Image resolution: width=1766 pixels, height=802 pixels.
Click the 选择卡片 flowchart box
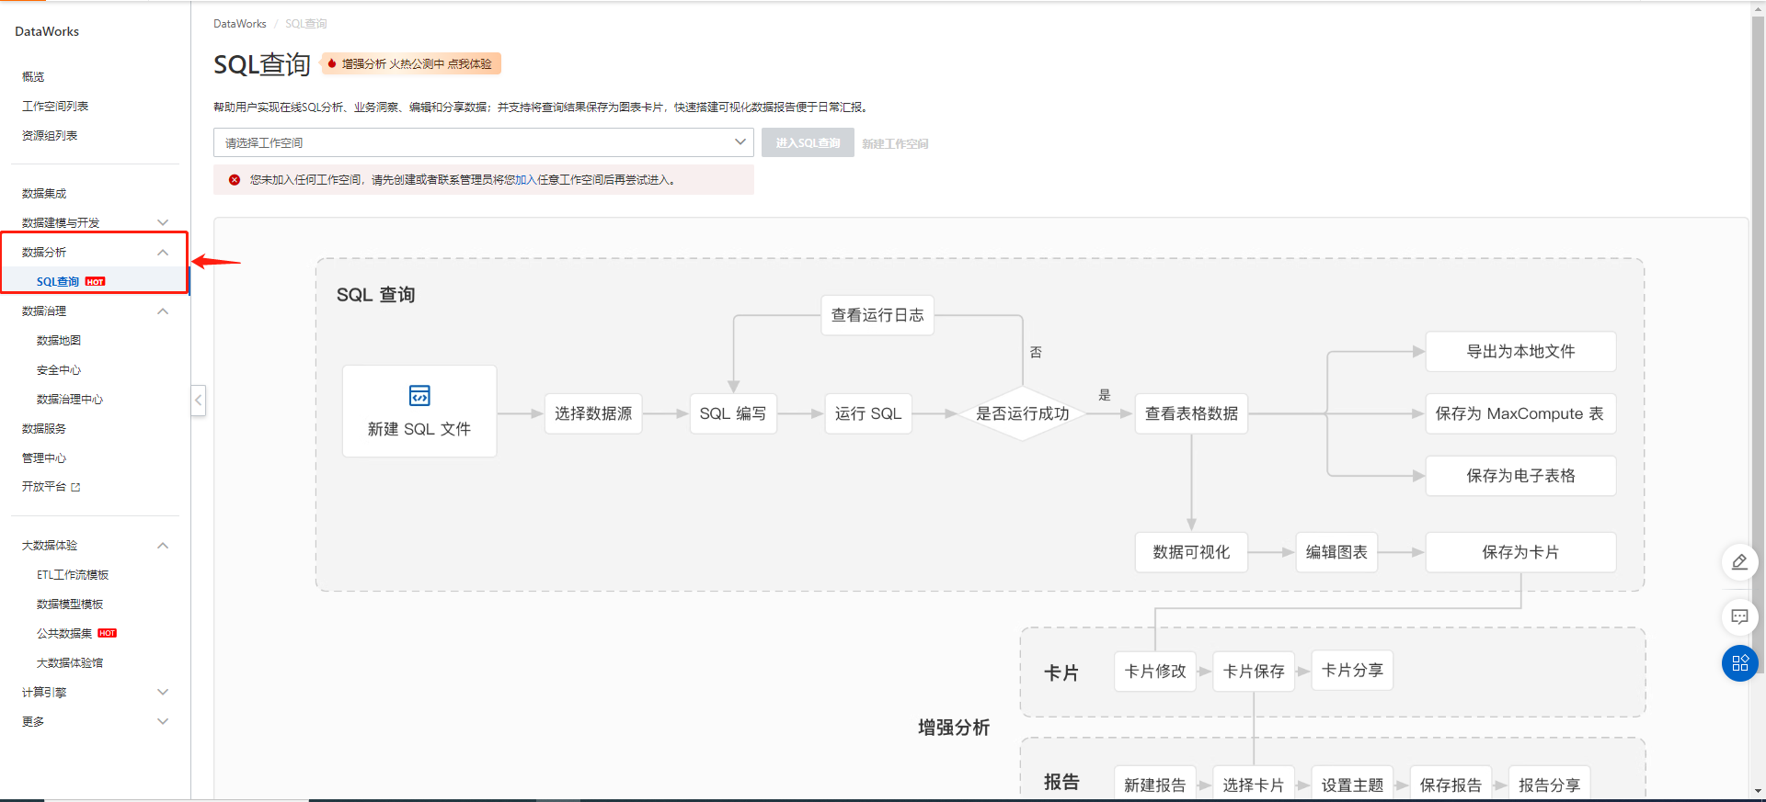click(x=1254, y=784)
